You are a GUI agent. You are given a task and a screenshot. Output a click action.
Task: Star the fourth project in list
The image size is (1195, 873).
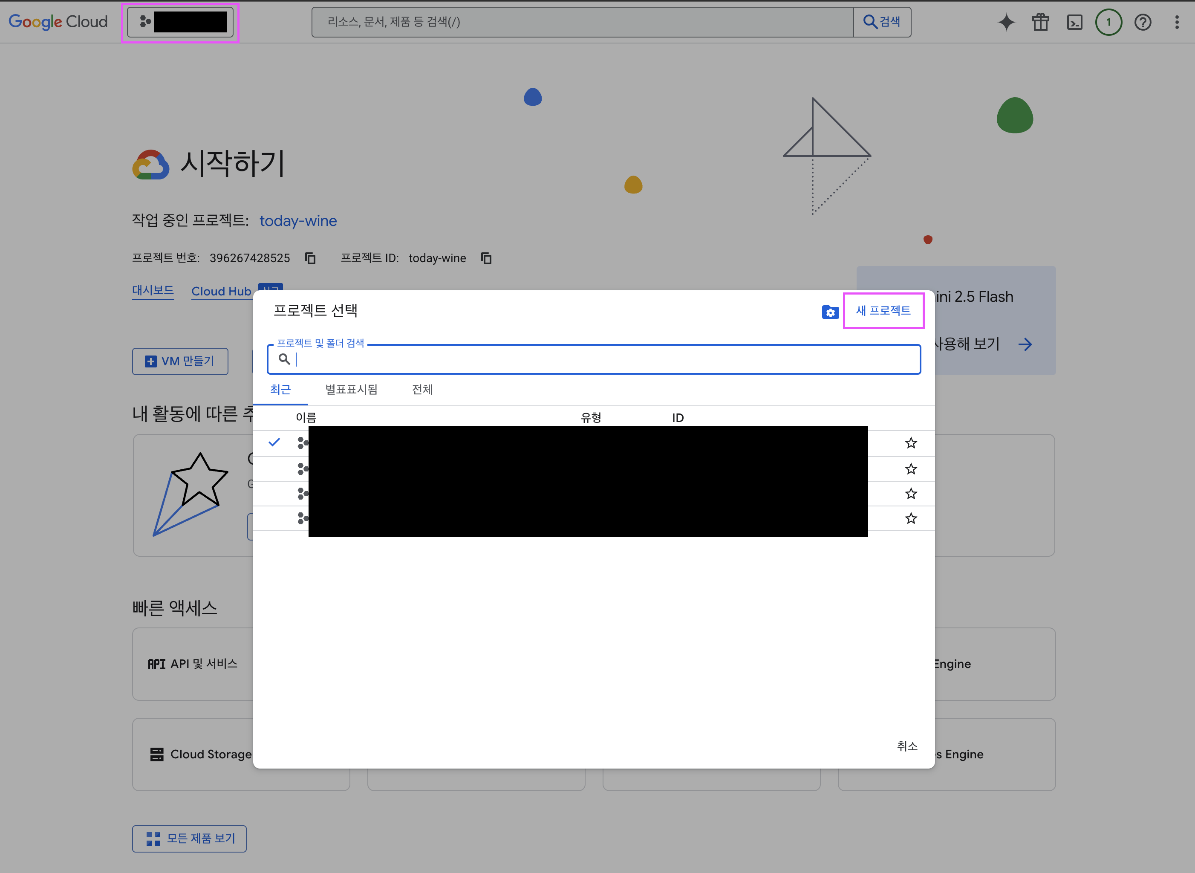click(911, 518)
